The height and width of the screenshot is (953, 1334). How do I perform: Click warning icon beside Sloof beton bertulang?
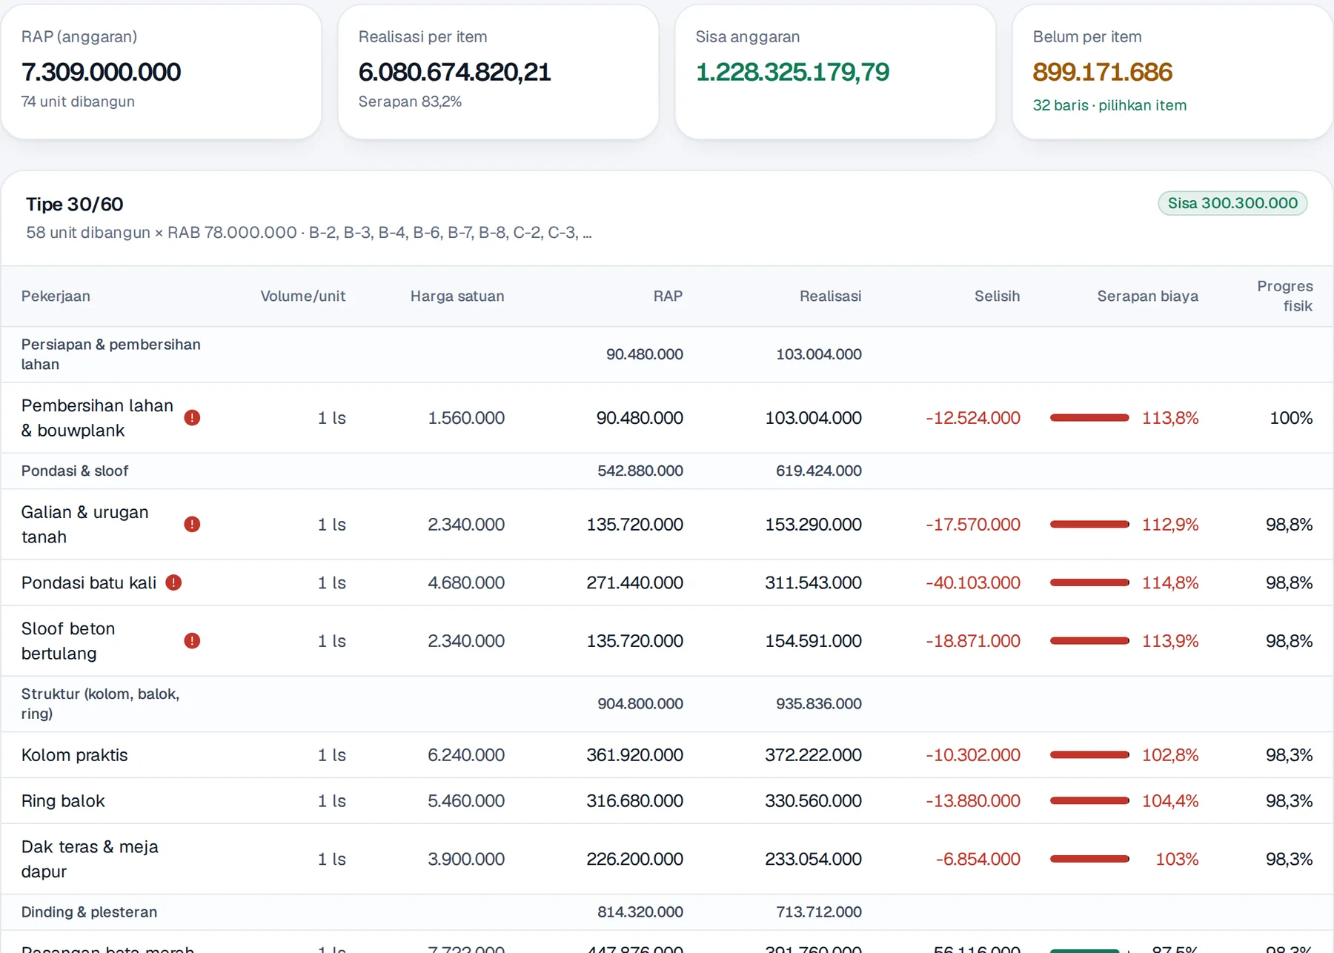[x=192, y=641]
